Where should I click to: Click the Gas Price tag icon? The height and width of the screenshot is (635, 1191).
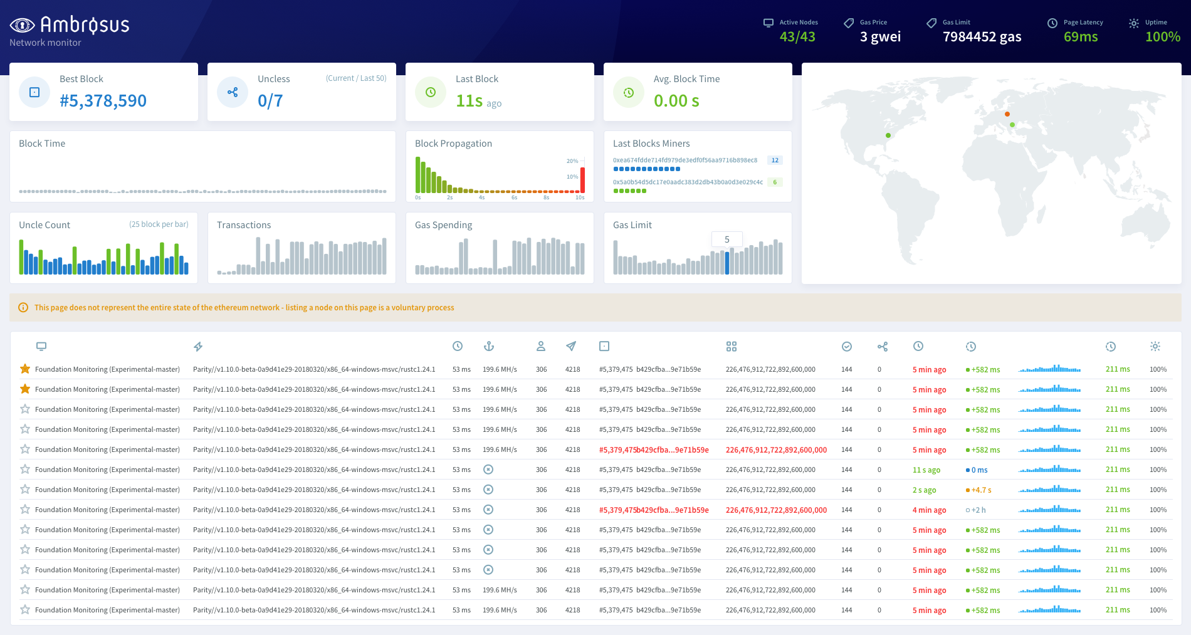click(849, 23)
